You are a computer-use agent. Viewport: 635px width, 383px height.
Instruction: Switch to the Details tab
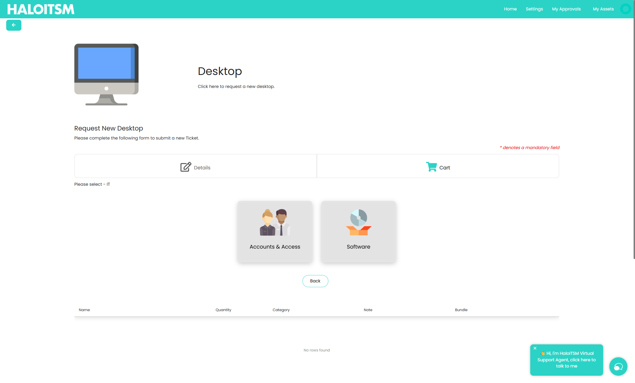[202, 168]
